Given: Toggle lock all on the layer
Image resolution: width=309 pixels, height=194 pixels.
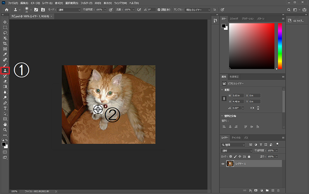Looking at the screenshot, I should (249, 157).
